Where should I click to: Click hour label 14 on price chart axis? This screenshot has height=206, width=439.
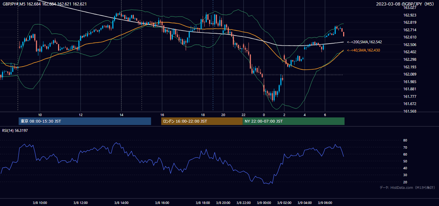[x=121, y=115]
